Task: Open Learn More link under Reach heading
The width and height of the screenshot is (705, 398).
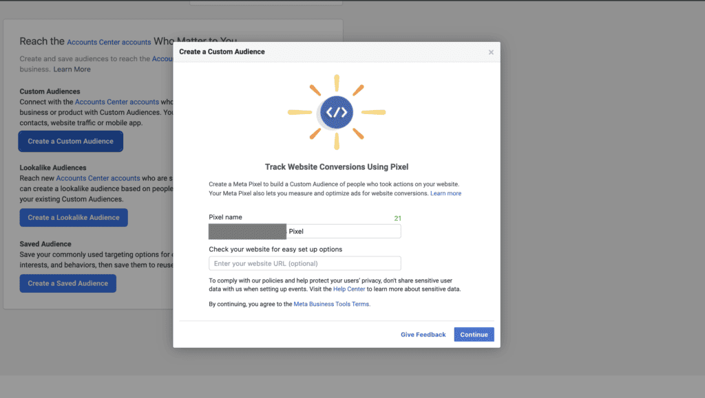Action: coord(72,69)
